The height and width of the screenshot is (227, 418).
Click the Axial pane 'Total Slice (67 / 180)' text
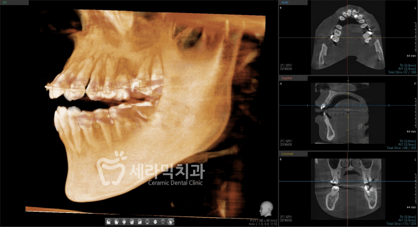point(402,72)
